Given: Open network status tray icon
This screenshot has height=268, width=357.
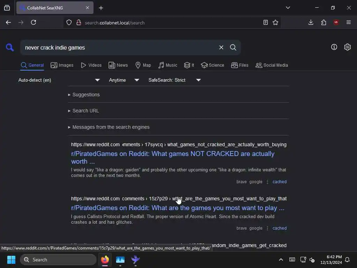Looking at the screenshot, I should tap(303, 260).
